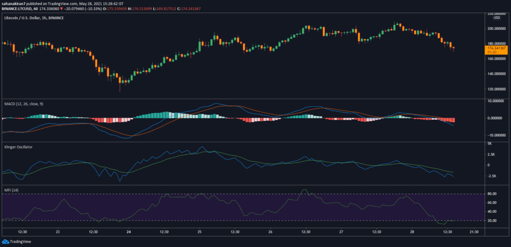Viewport: 511px width, 247px height.
Task: Click the 220.000000 price axis label
Action: click(x=497, y=13)
